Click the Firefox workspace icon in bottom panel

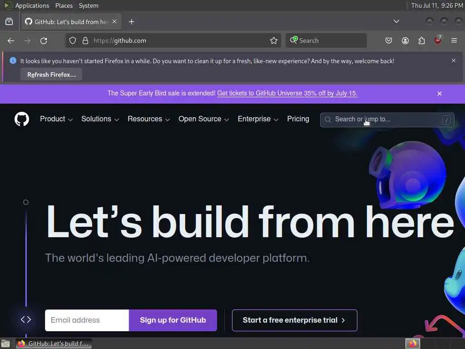tap(413, 344)
